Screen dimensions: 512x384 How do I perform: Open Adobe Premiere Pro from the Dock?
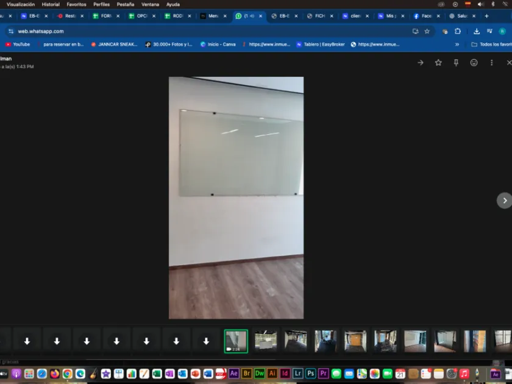point(323,374)
